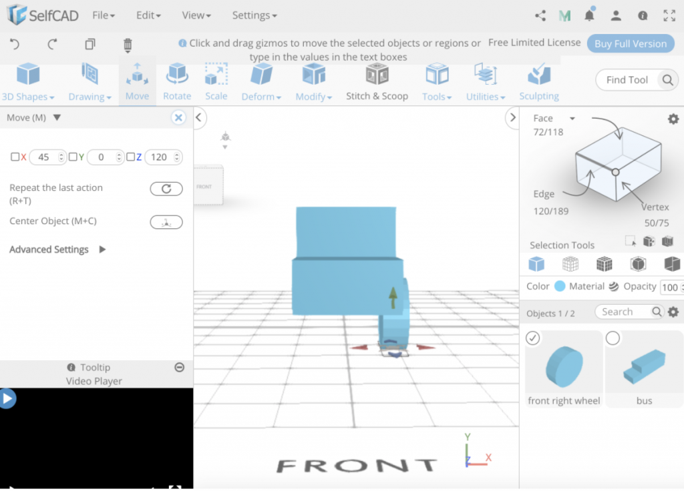Click the Repeat last action icon
This screenshot has height=491, width=684.
point(166,189)
